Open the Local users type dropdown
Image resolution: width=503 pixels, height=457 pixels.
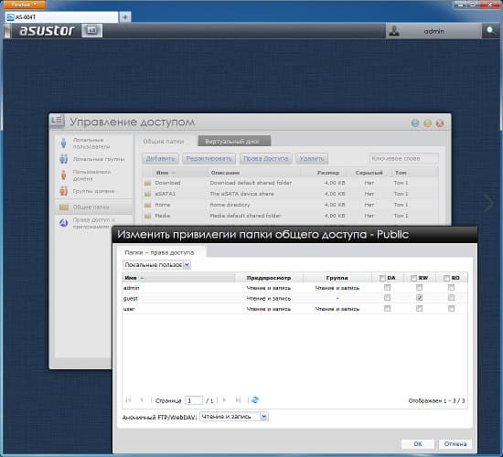point(156,264)
